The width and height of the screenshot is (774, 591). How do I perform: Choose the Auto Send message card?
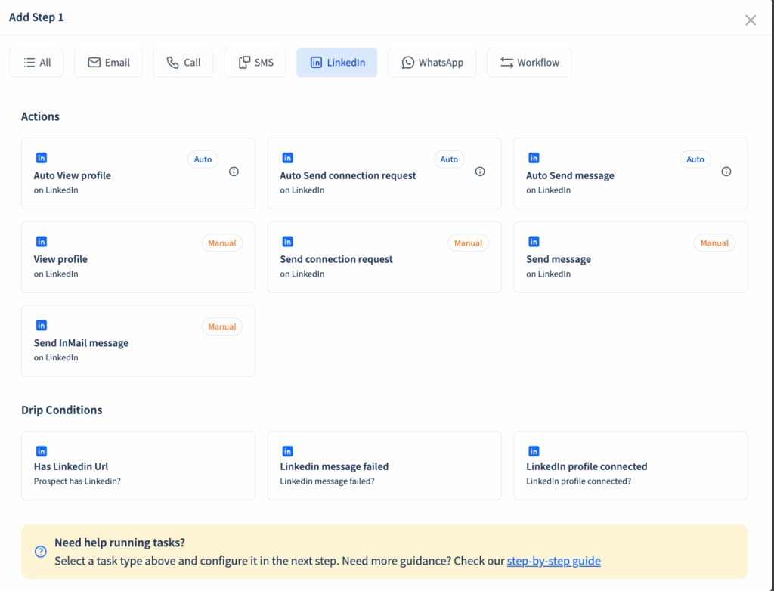tap(630, 173)
